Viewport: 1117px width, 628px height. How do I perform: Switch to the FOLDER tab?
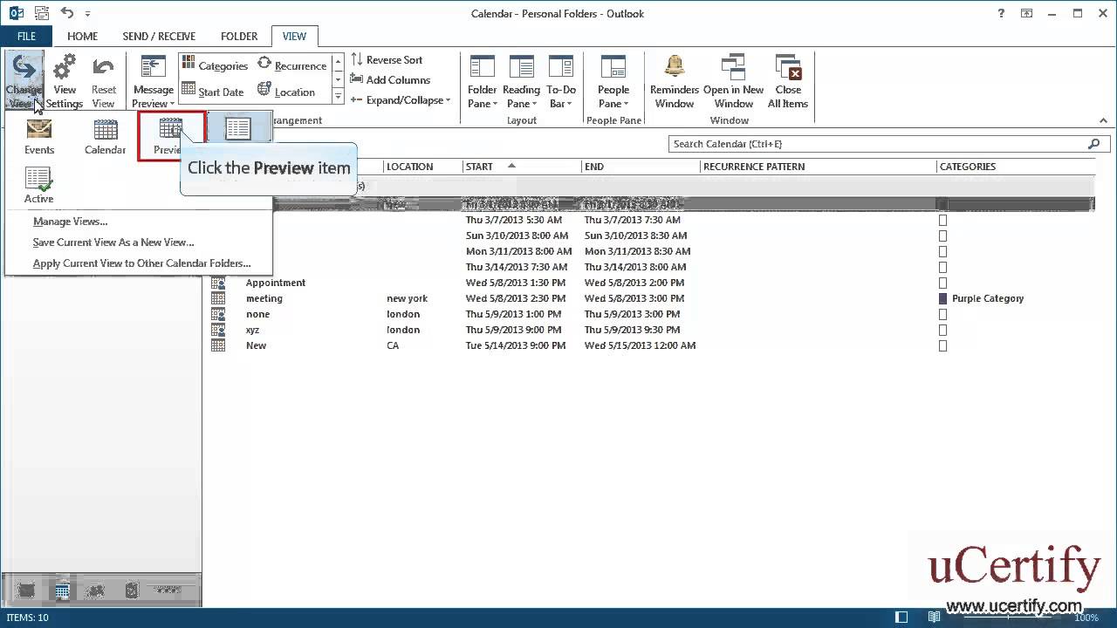point(239,36)
